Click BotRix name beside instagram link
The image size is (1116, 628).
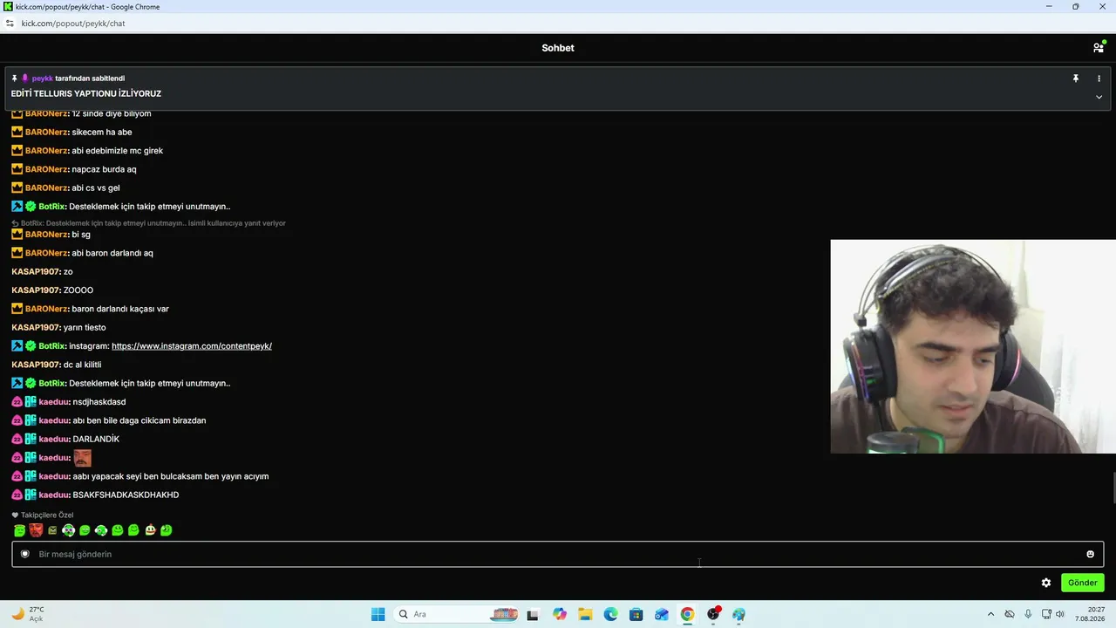[51, 346]
